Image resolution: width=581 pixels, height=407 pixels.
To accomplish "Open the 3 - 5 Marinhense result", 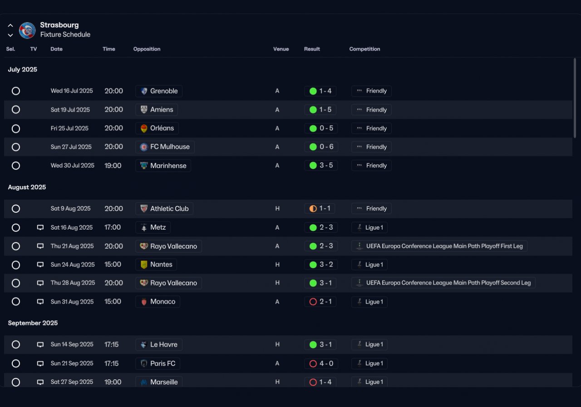I will [x=320, y=166].
